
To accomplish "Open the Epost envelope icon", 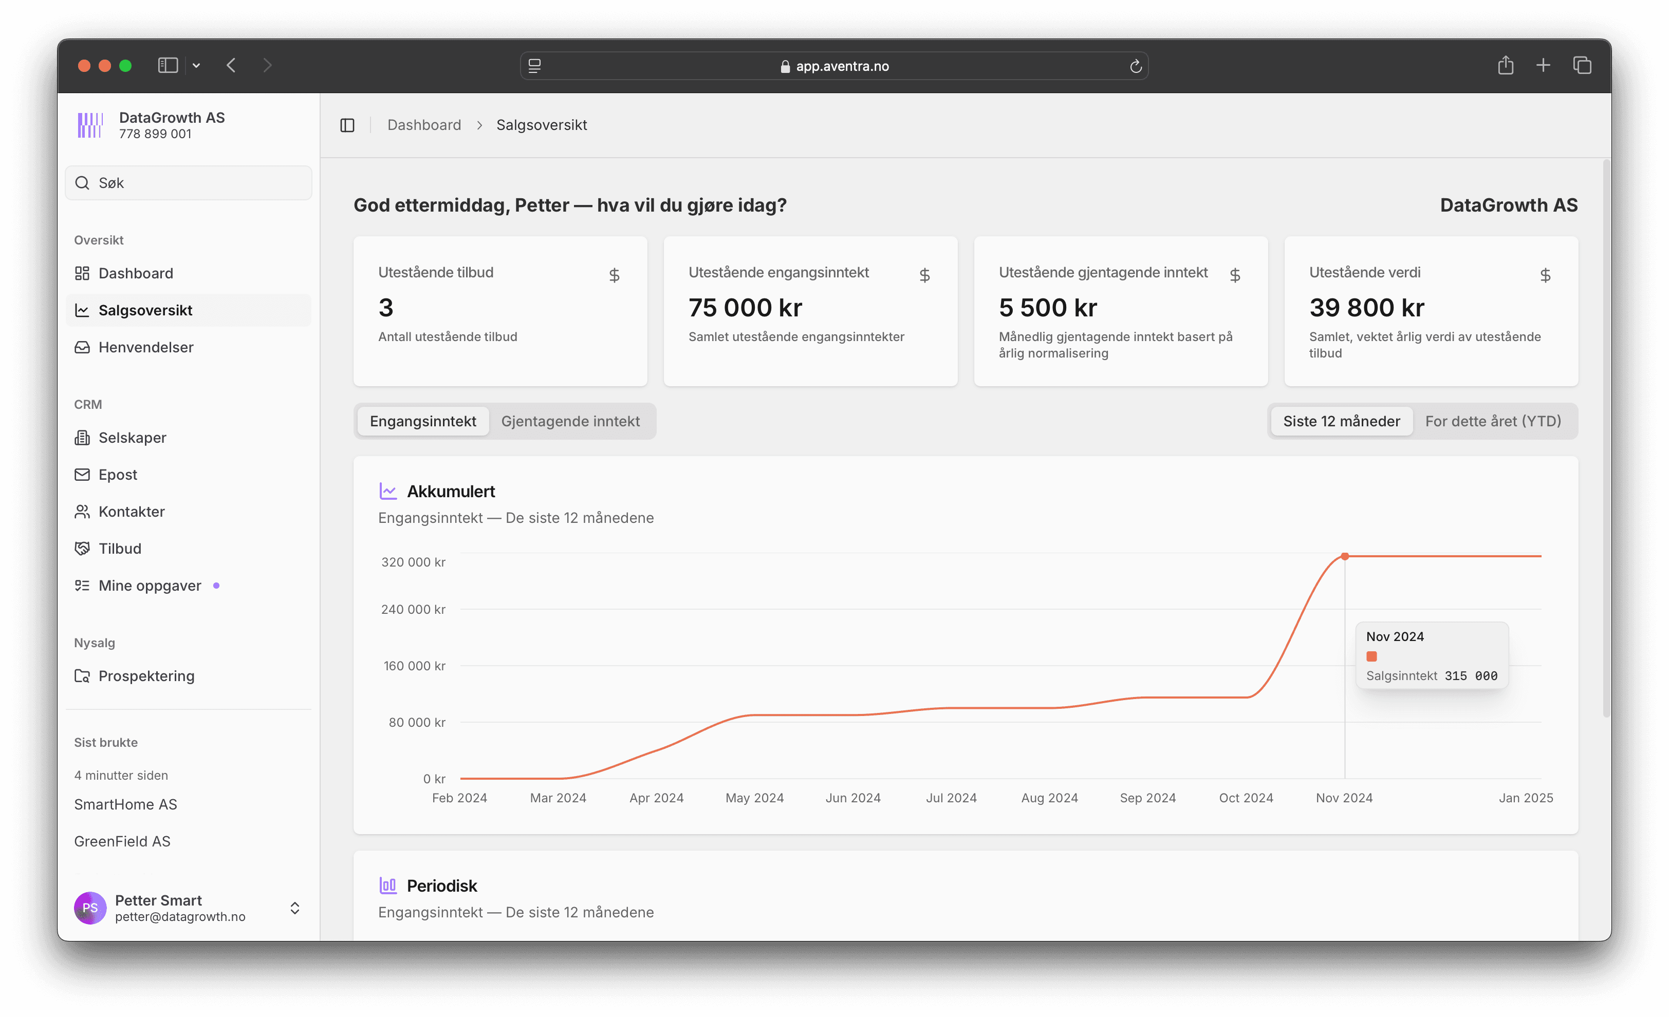I will point(82,474).
